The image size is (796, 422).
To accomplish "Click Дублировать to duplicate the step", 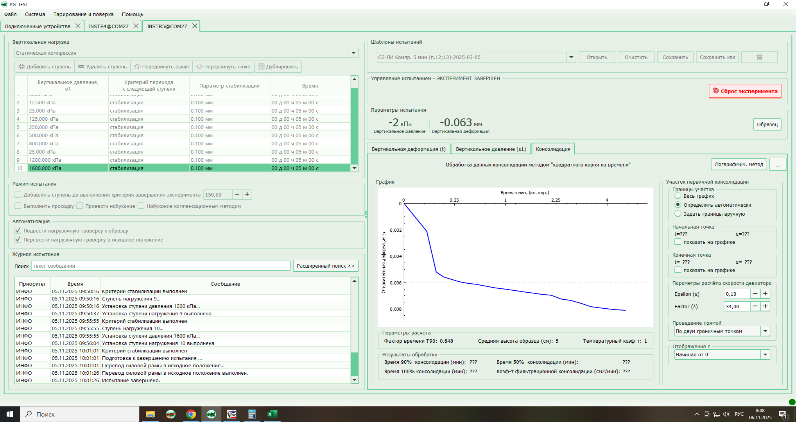I will point(278,66).
